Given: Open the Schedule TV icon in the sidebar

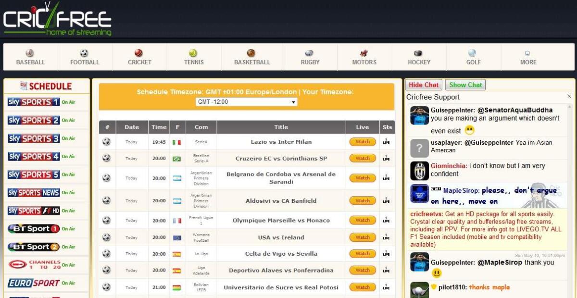Looking at the screenshot, I should pyautogui.click(x=23, y=87).
